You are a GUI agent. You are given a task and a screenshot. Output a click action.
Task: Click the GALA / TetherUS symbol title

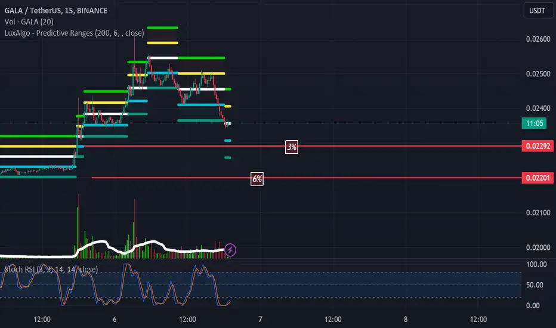tap(56, 11)
